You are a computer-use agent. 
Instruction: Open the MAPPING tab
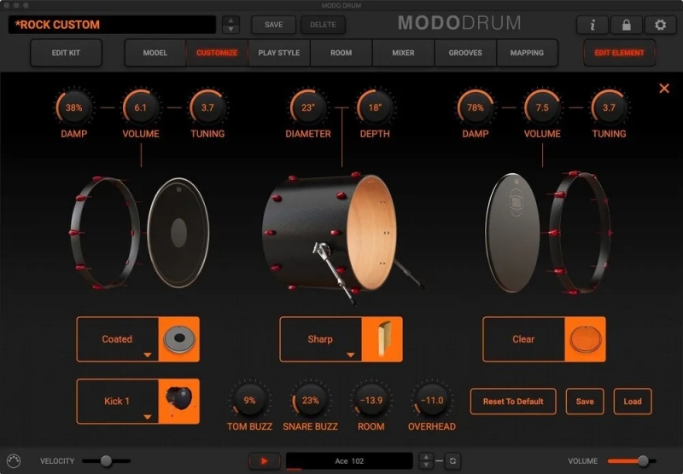527,53
